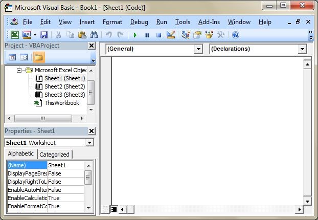Open the Insert menu

pyautogui.click(x=87, y=22)
